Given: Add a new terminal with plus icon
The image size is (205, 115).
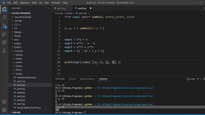Looking at the screenshot, I should [198, 79].
